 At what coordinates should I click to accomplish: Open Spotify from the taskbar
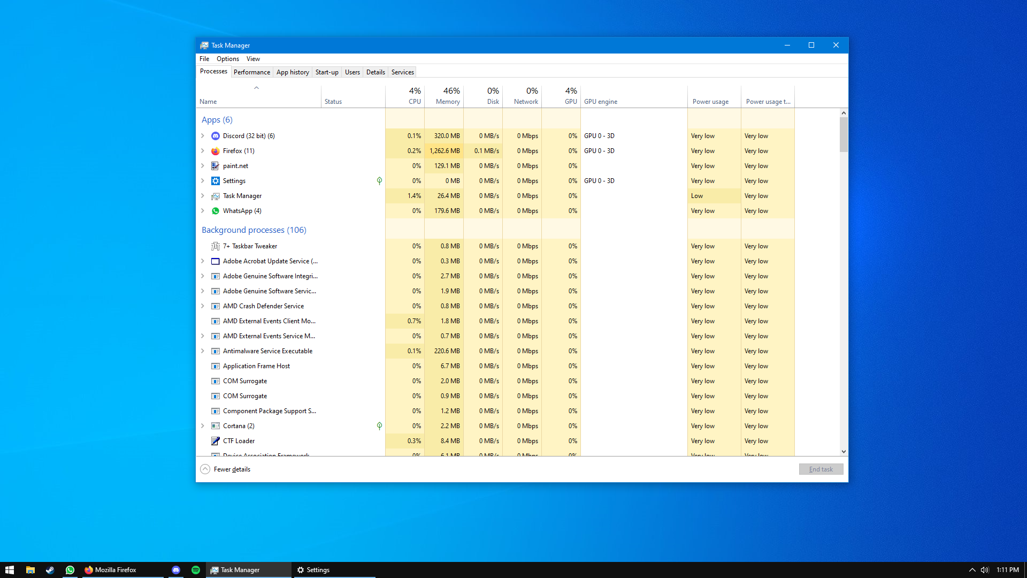click(x=196, y=570)
